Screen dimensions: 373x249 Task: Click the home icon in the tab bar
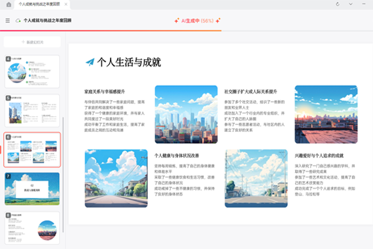(x=9, y=4)
